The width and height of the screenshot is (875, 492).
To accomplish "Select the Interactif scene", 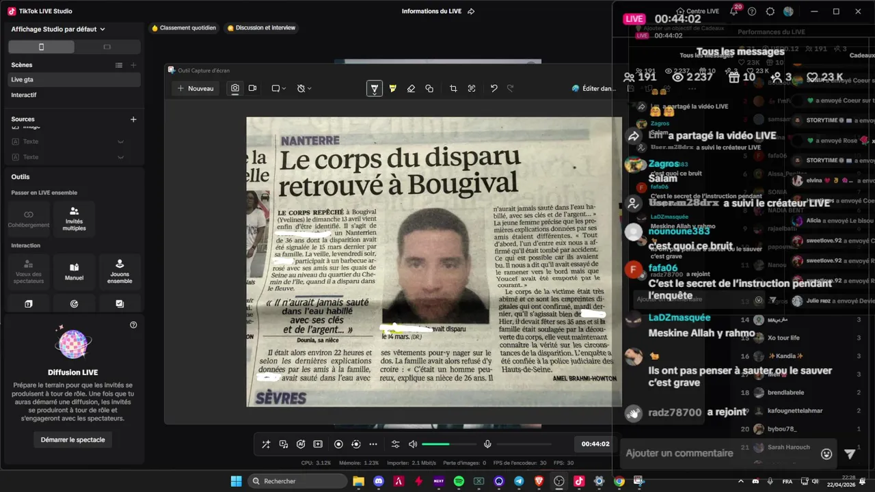I will (75, 95).
